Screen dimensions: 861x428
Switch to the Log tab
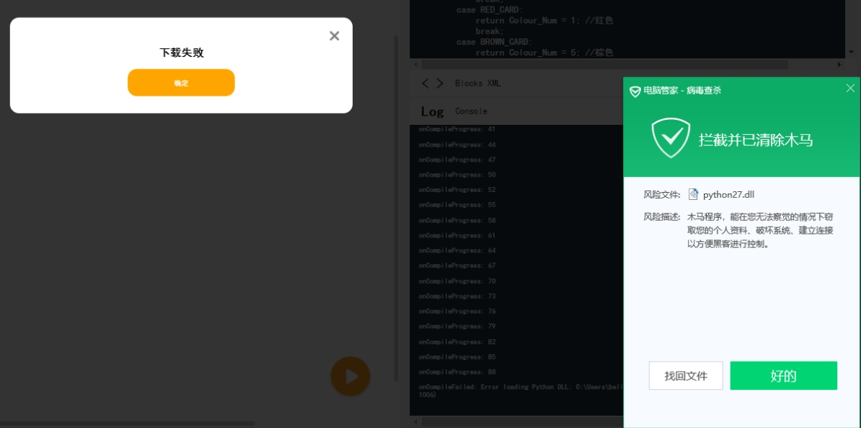(x=432, y=112)
